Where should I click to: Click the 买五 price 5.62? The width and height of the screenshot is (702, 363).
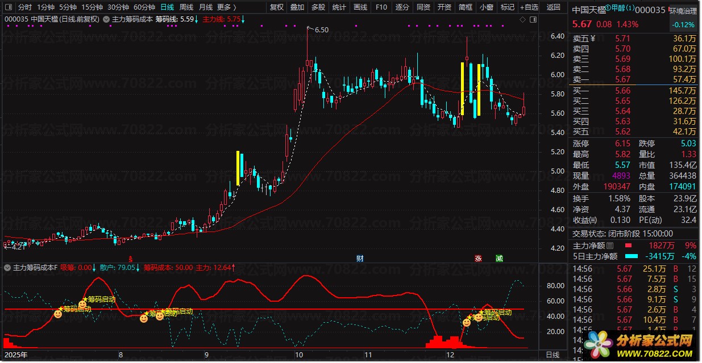coord(622,132)
